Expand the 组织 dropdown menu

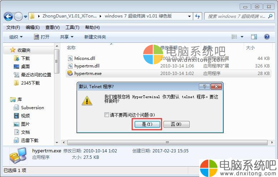[16, 37]
